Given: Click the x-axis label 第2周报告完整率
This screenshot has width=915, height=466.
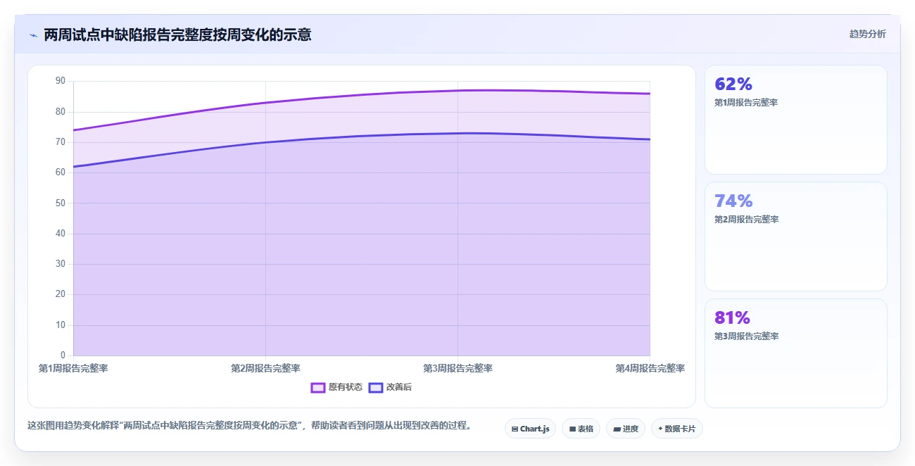Looking at the screenshot, I should pyautogui.click(x=265, y=368).
